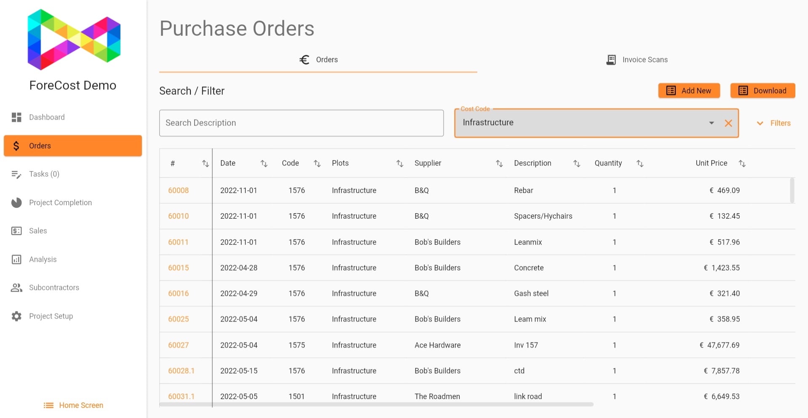Click the Project Setup gear icon
The image size is (808, 418).
click(16, 316)
